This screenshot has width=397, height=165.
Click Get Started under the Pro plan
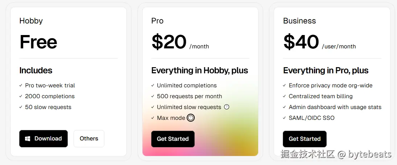[x=173, y=139]
